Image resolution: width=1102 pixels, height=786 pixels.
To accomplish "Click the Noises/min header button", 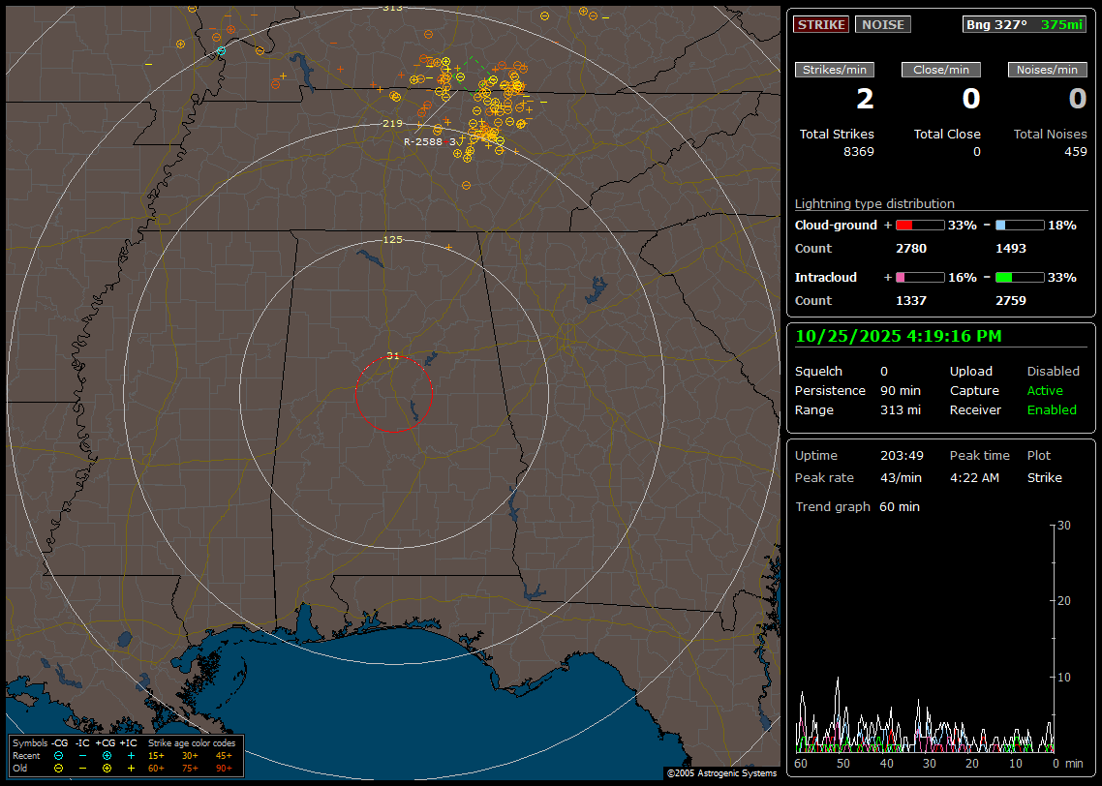I will tap(1047, 70).
